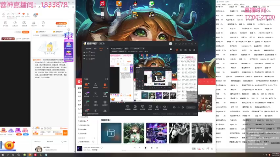Viewport: 280px width, 157px height.
Task: Switch to the active orange source tab
Action: 101,48
